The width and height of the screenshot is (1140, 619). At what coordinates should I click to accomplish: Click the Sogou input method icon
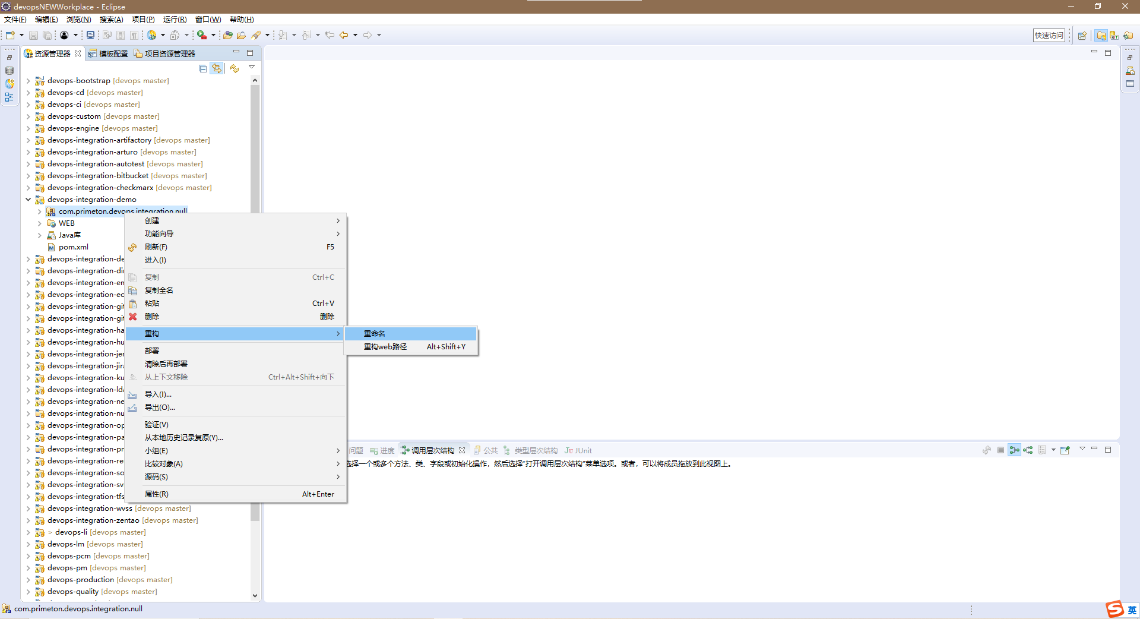click(1114, 609)
